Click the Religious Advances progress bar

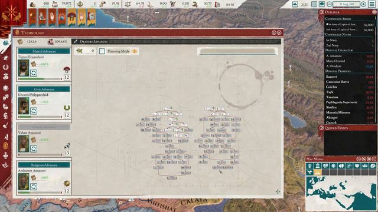(x=40, y=193)
